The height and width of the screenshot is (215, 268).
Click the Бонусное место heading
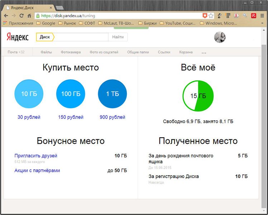pyautogui.click(x=71, y=141)
